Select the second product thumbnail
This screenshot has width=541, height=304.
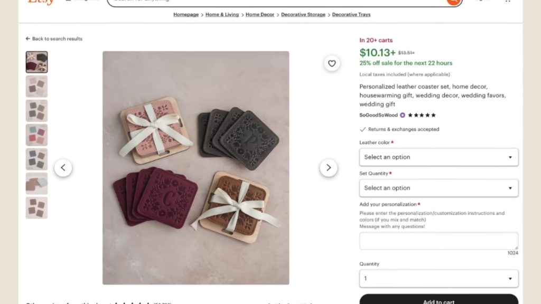click(x=37, y=87)
